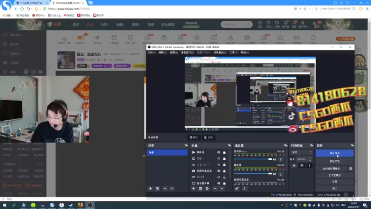Hide the 视频采集设备 source with its eye icon
The image size is (371, 209).
pyautogui.click(x=219, y=171)
